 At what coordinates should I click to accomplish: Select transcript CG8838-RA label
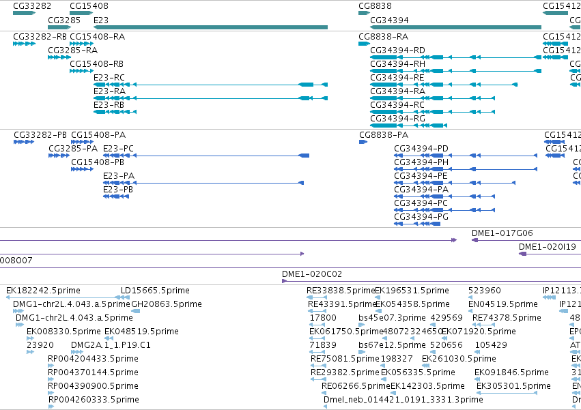(384, 37)
